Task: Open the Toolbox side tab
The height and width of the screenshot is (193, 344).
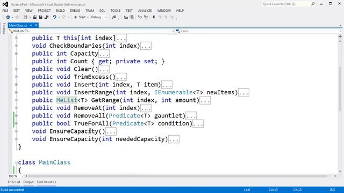Action: pos(4,28)
